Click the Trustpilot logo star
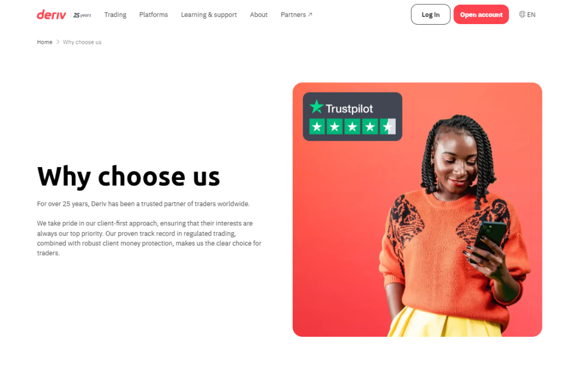The image size is (574, 366). [317, 107]
